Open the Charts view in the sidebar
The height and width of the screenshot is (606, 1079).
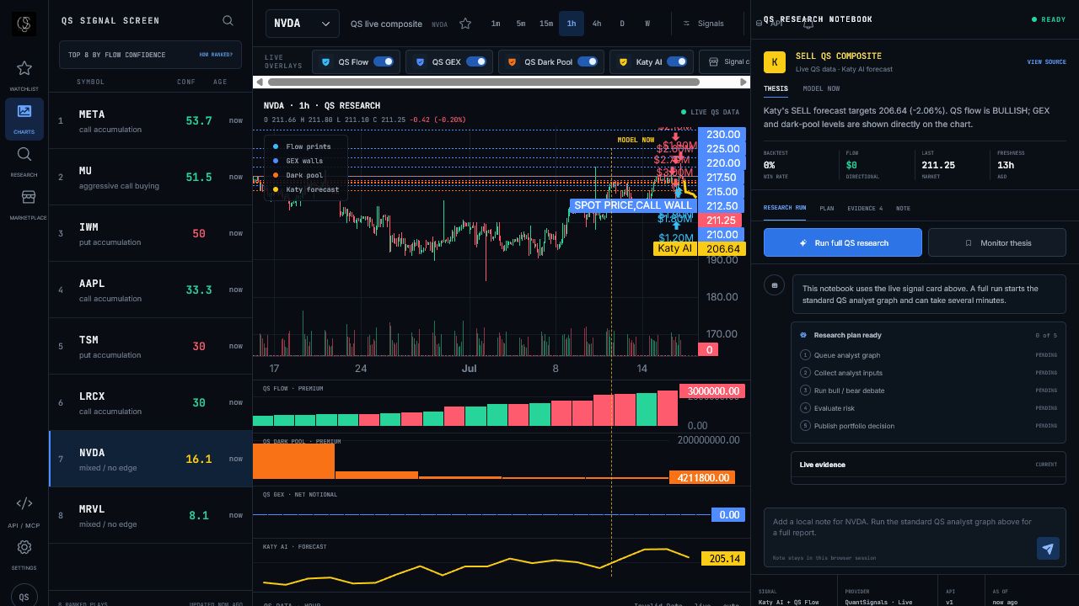(x=24, y=119)
